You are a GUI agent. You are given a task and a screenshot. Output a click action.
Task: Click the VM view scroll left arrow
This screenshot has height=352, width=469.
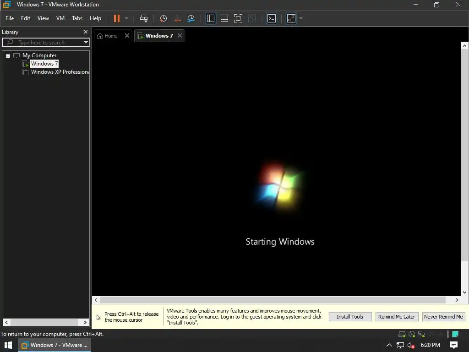click(96, 300)
